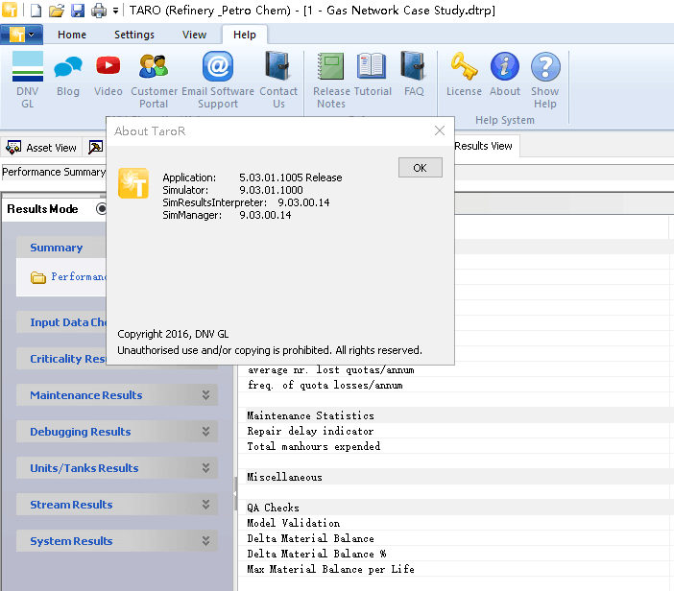Screen dimensions: 674x591
Task: Select the 'Model Validation' row
Action: (x=456, y=523)
